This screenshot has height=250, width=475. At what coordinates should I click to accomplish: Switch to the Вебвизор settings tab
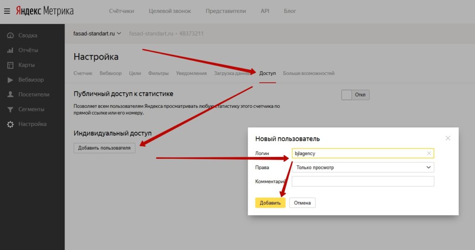[110, 73]
